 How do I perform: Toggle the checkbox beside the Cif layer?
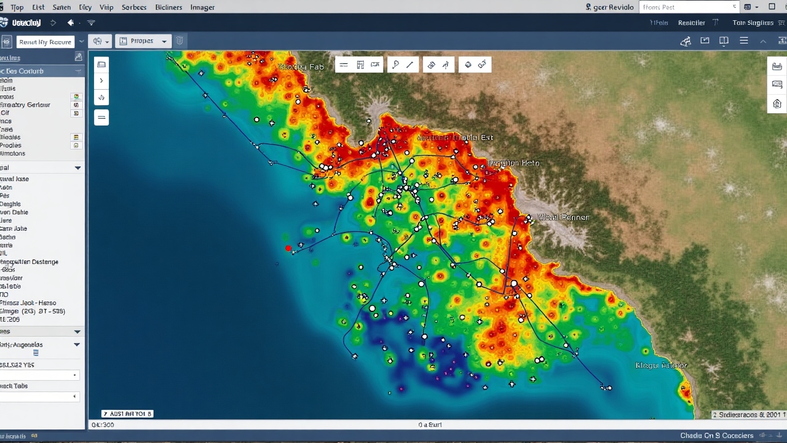point(76,113)
